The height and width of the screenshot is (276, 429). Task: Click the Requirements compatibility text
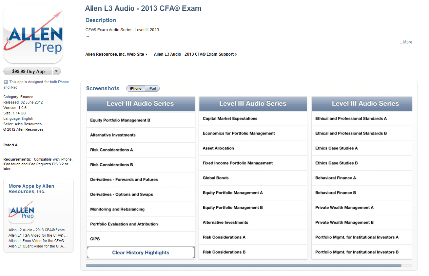click(x=38, y=164)
